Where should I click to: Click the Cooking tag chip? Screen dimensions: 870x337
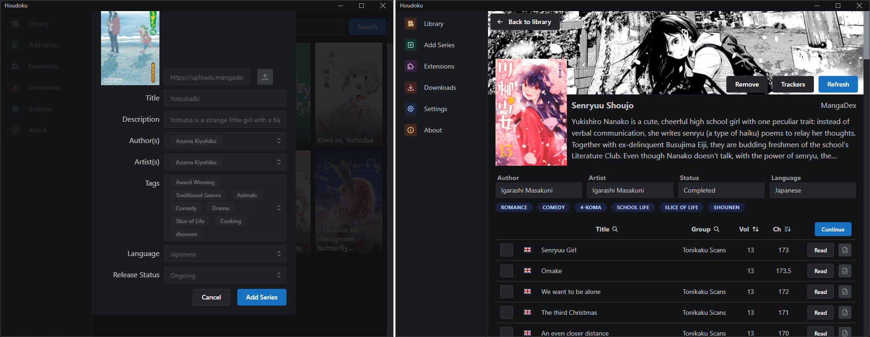tap(231, 221)
